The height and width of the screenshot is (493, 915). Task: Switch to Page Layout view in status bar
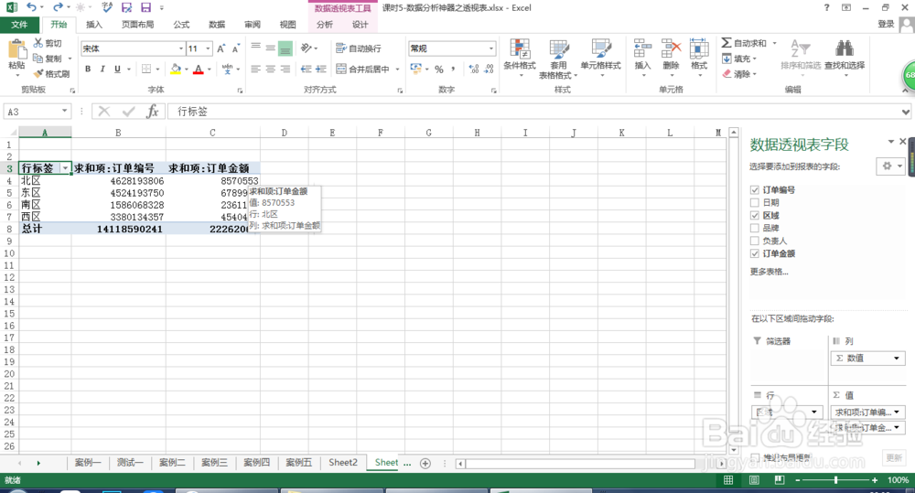pos(754,479)
